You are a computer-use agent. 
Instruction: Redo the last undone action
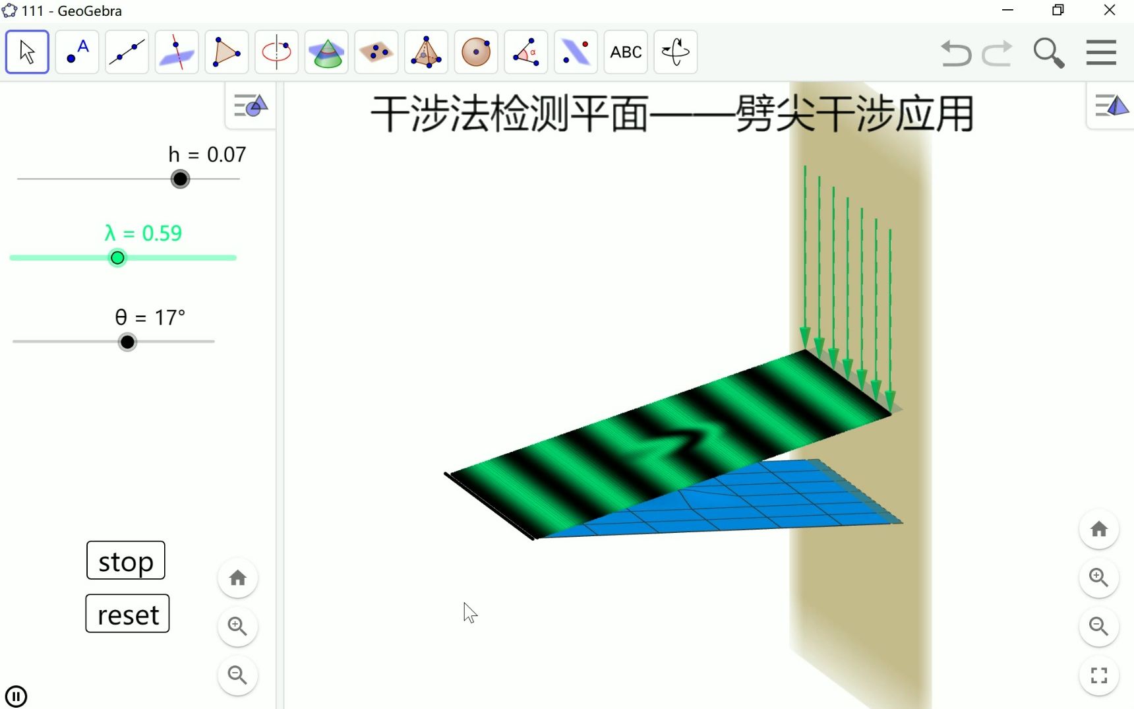point(997,53)
